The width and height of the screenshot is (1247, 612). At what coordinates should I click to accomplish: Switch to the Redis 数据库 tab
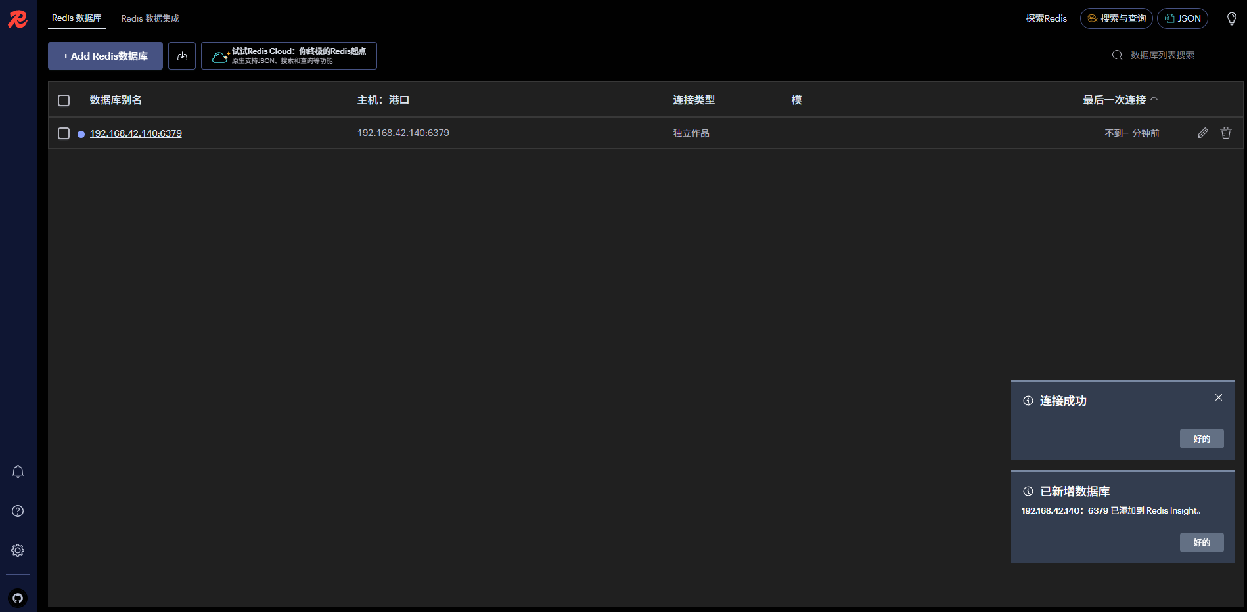pos(77,18)
